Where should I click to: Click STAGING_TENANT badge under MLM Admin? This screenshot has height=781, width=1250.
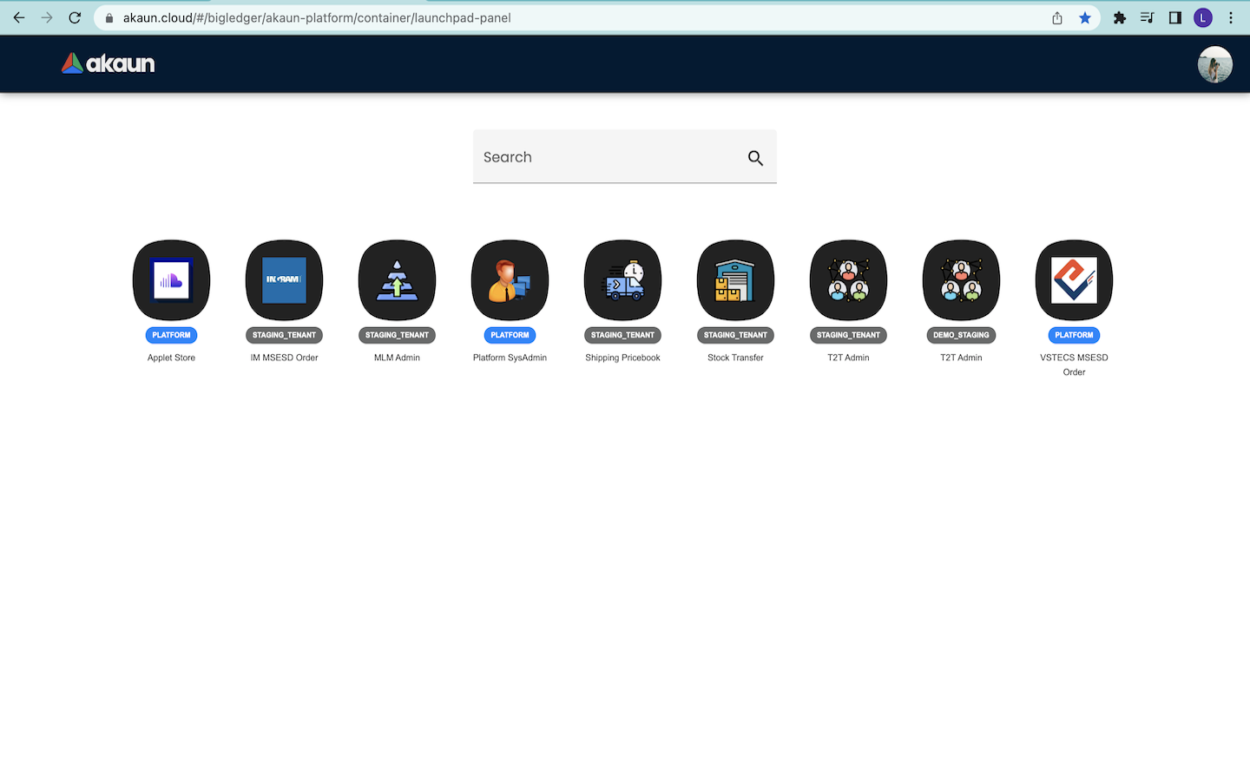coord(397,335)
